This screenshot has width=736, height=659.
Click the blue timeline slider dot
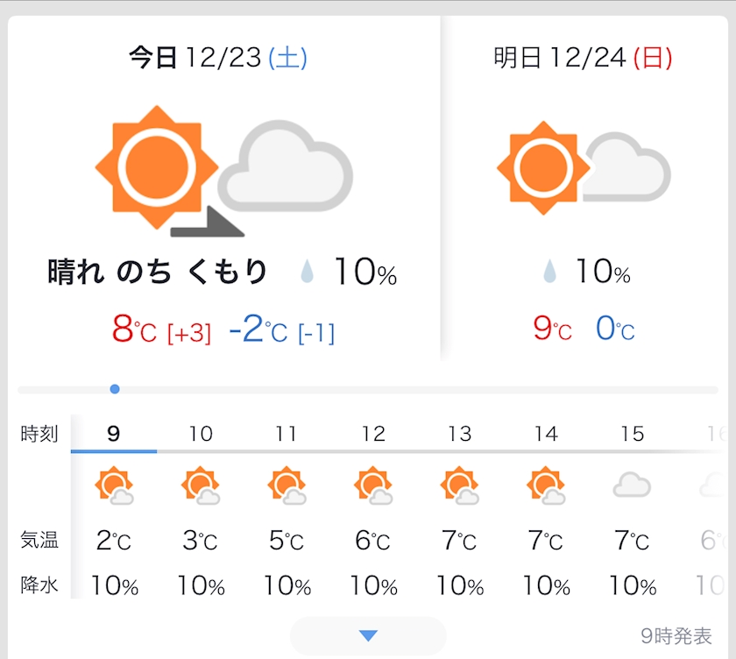tap(115, 389)
